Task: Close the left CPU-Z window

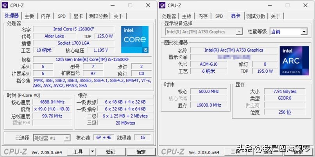Action: (148, 5)
